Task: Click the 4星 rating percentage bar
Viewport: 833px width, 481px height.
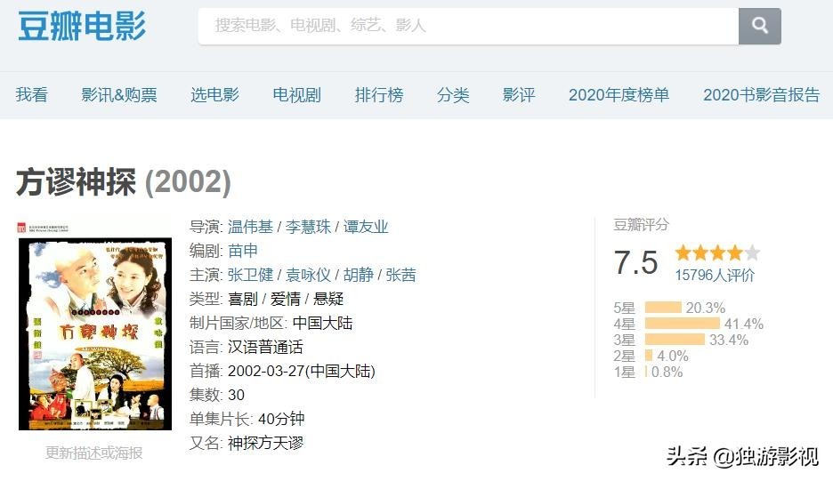Action: coord(683,324)
